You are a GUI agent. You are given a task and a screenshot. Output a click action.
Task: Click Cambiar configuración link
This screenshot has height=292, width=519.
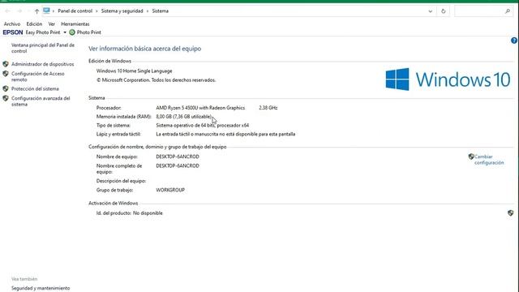[x=489, y=160]
